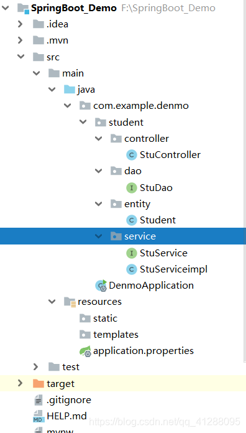Collapse the com.example.denmo package

(x=67, y=106)
